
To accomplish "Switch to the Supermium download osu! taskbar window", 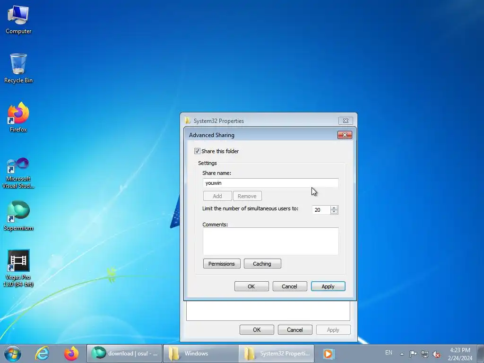I will (124, 354).
